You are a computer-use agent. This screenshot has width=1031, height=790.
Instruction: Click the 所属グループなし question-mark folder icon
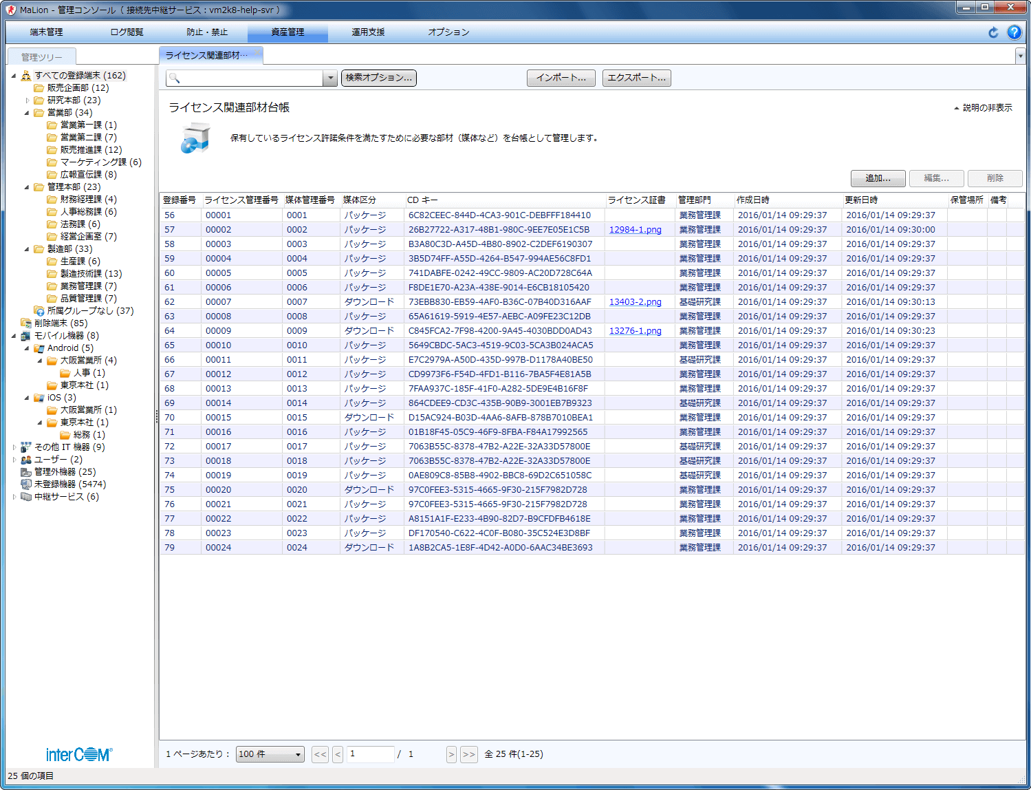coord(39,311)
